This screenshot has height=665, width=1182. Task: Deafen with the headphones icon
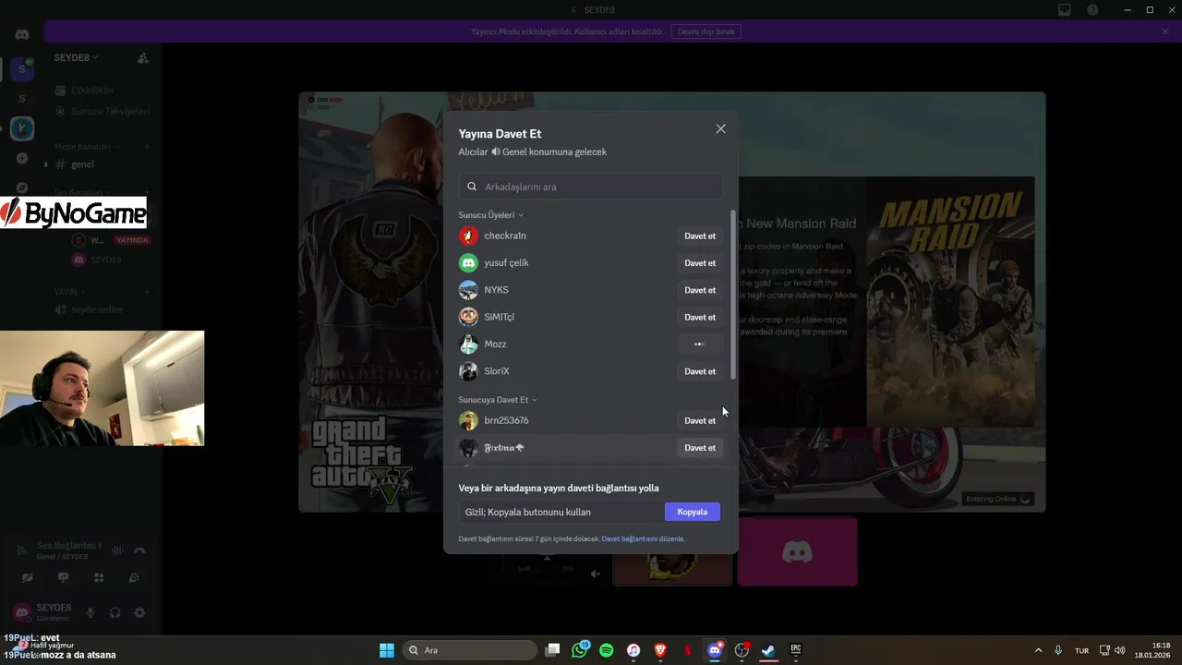point(115,612)
